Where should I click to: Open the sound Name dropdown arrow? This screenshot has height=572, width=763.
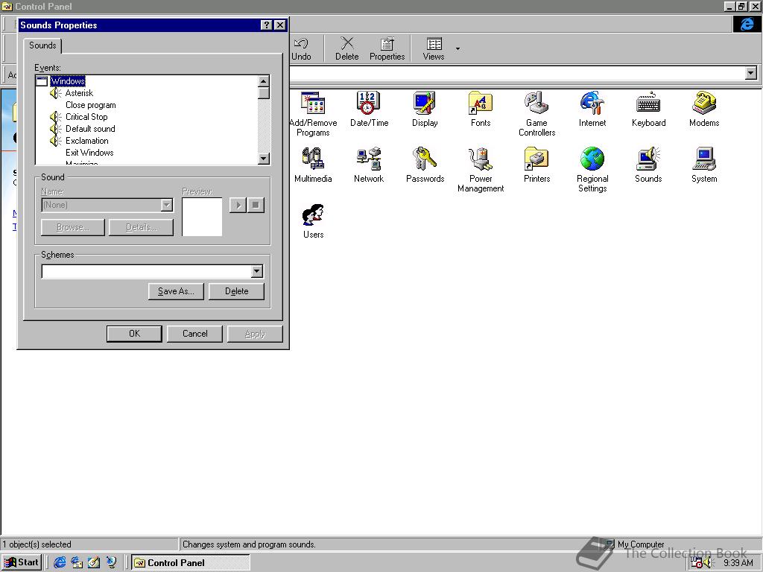[166, 205]
